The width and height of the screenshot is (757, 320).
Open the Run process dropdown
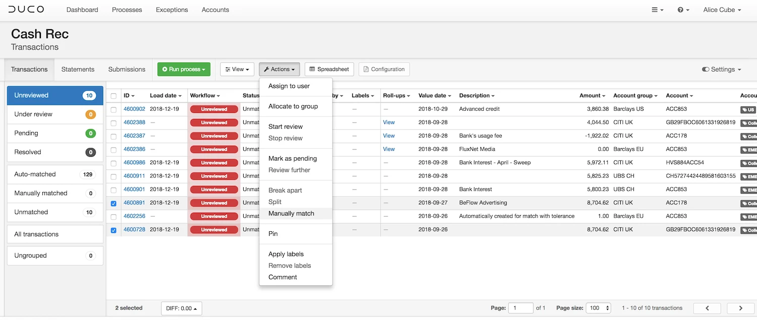point(184,70)
